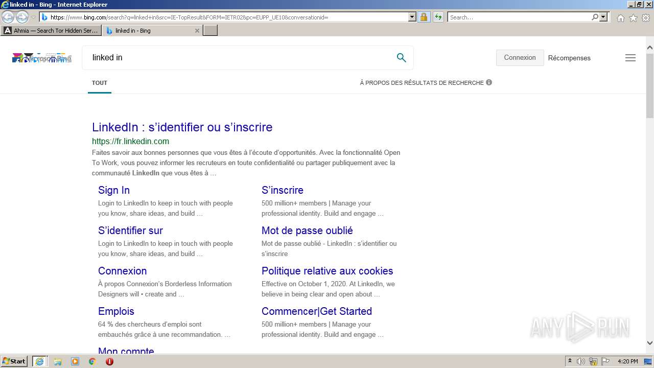The width and height of the screenshot is (654, 368).
Task: Open the Opera taskbar icon
Action: (x=109, y=361)
